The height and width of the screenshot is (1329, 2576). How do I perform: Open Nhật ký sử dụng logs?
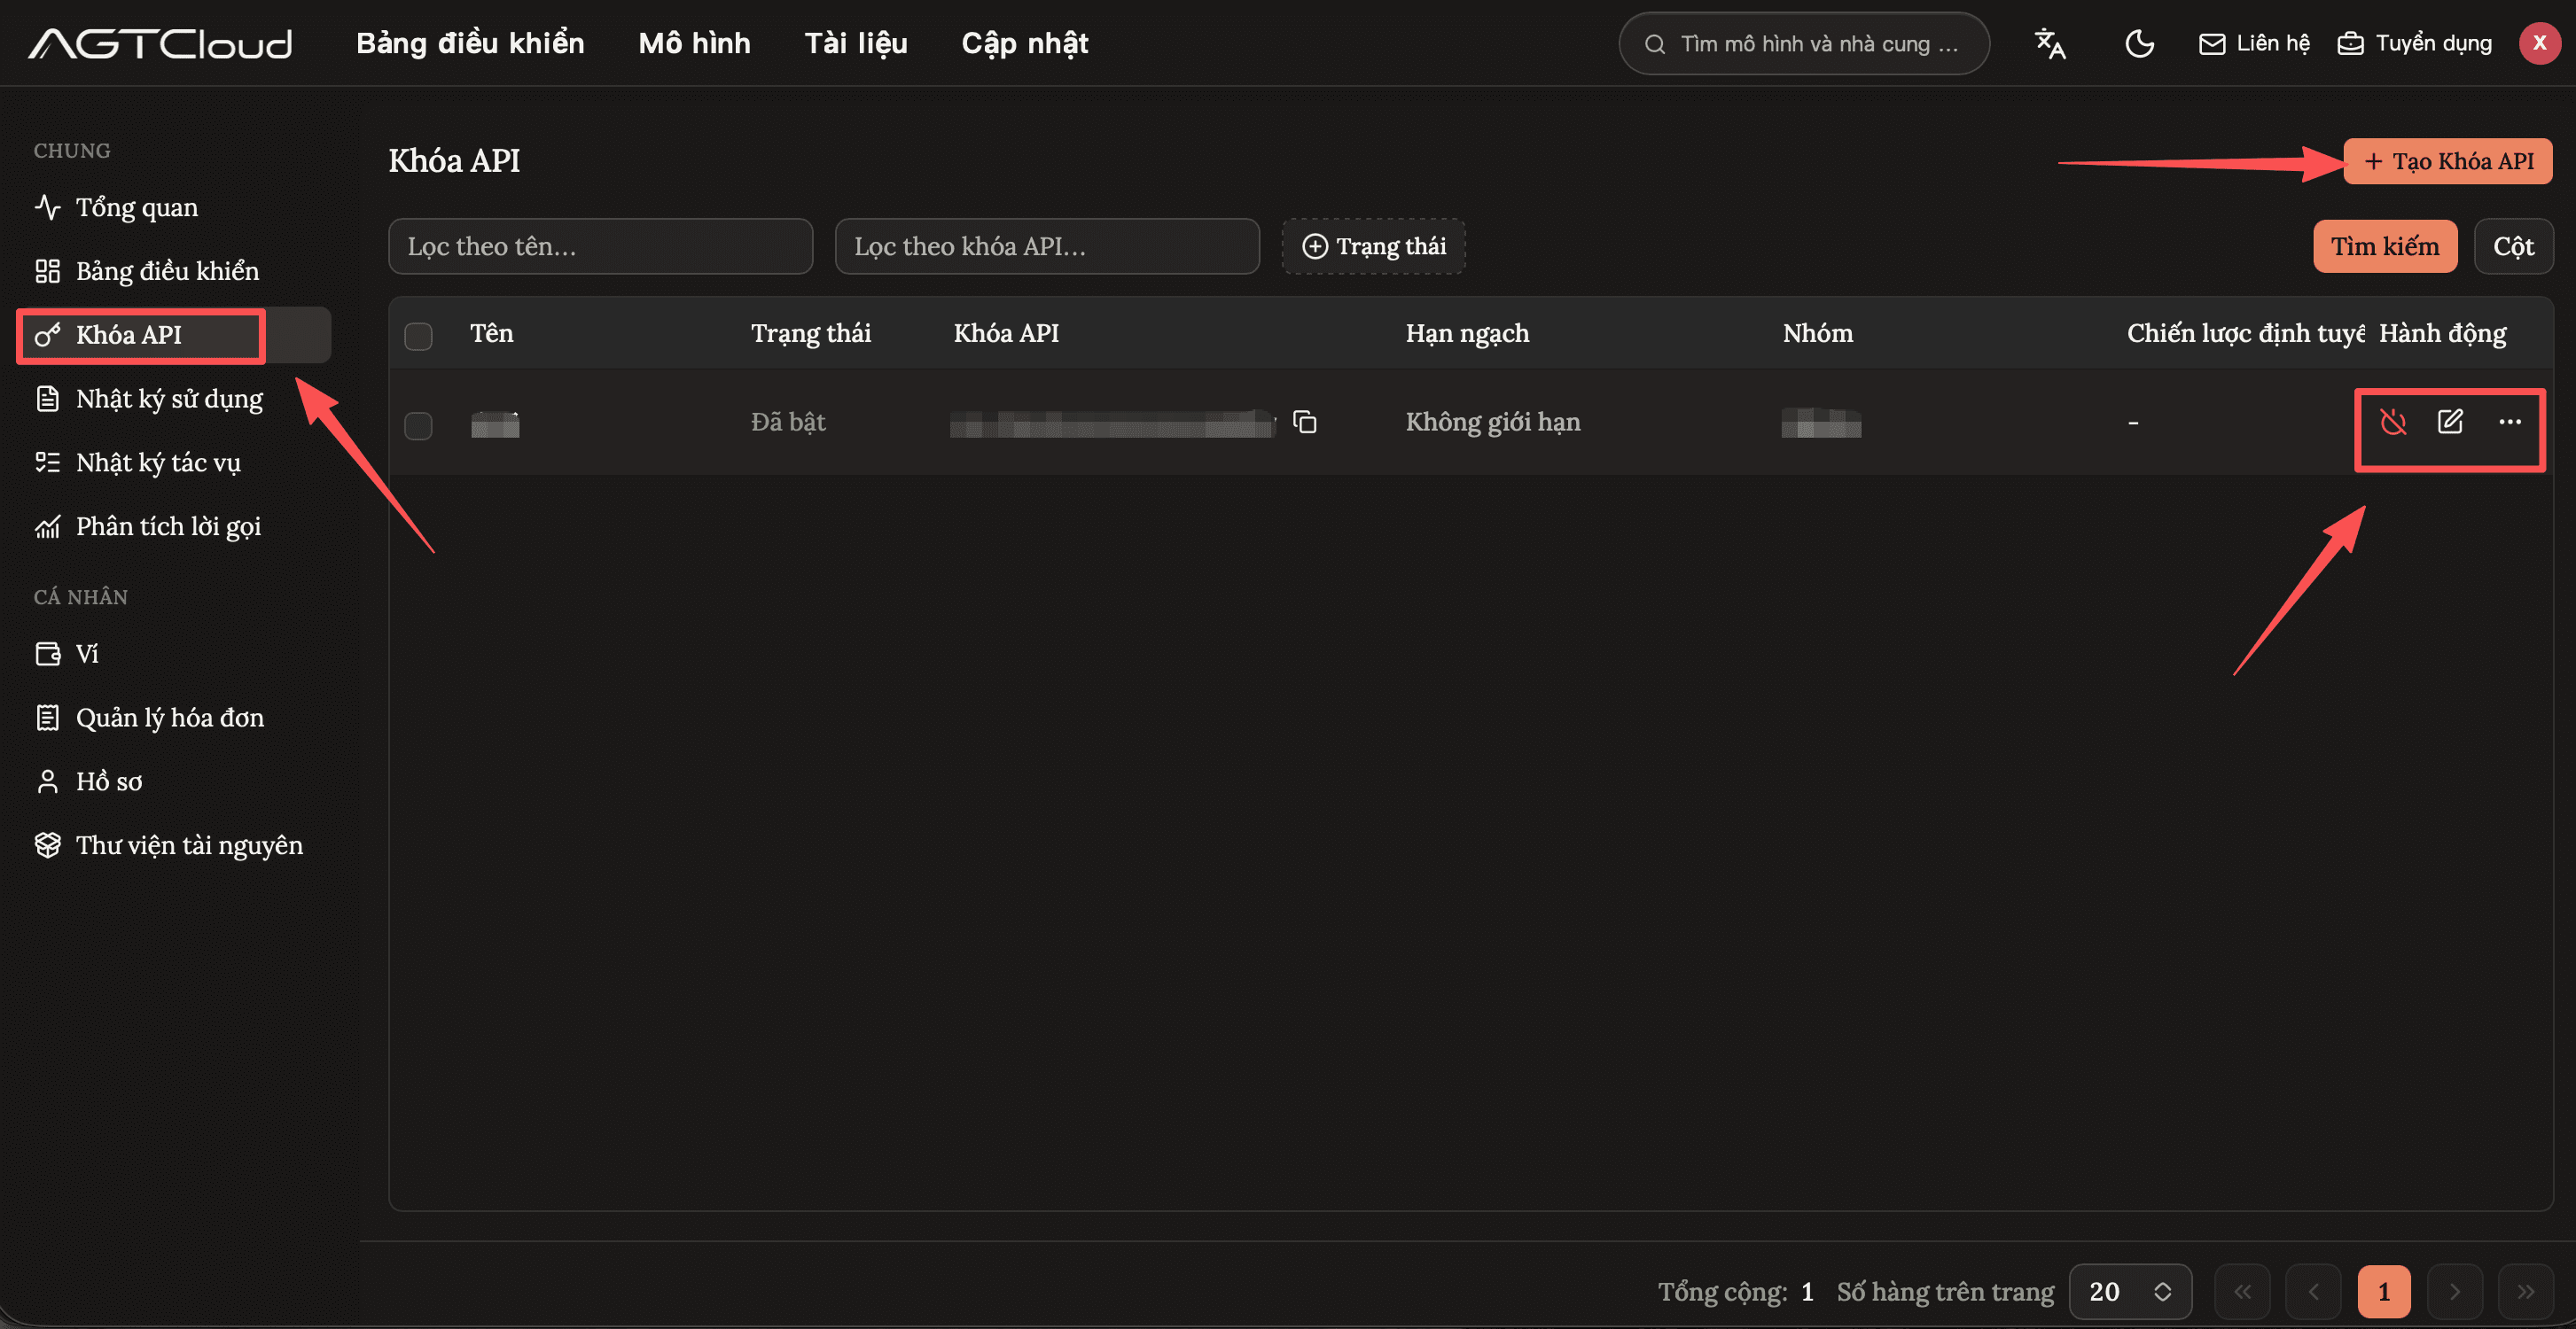coord(149,399)
